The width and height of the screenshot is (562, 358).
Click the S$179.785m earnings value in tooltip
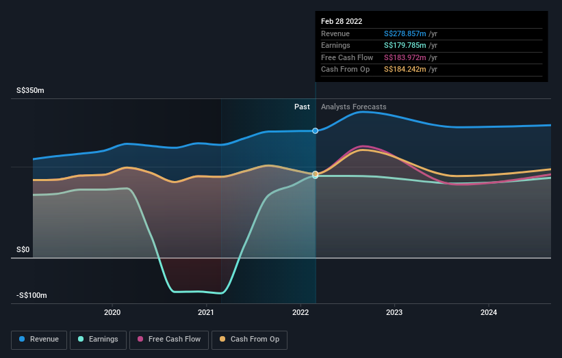point(405,45)
